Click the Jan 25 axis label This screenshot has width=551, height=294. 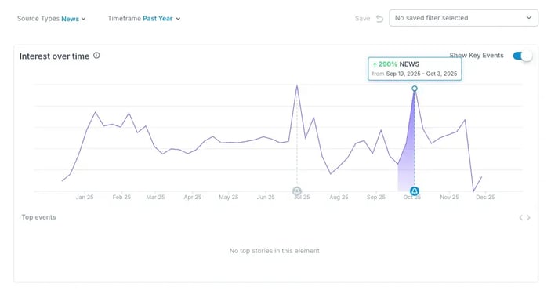[85, 198]
